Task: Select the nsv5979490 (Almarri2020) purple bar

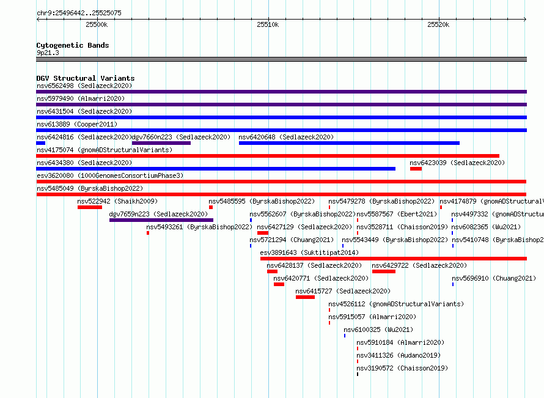Action: pos(281,105)
